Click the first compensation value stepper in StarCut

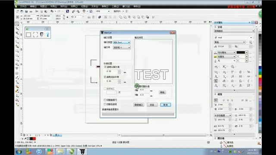coord(119,72)
